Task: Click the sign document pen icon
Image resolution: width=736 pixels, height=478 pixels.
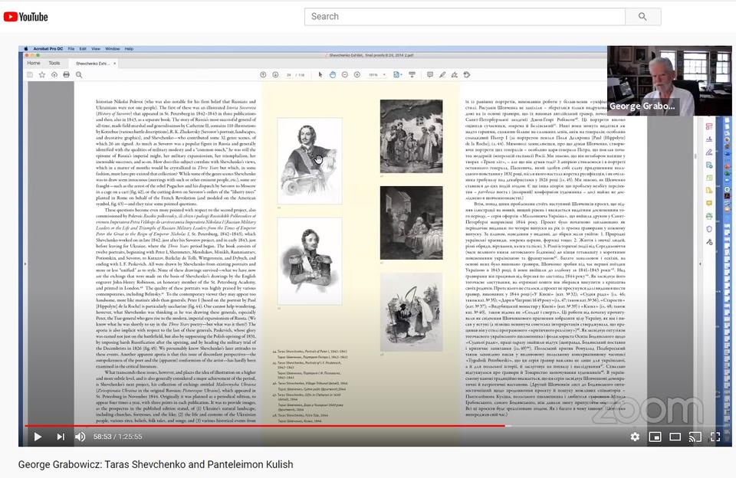Action: coord(455,74)
